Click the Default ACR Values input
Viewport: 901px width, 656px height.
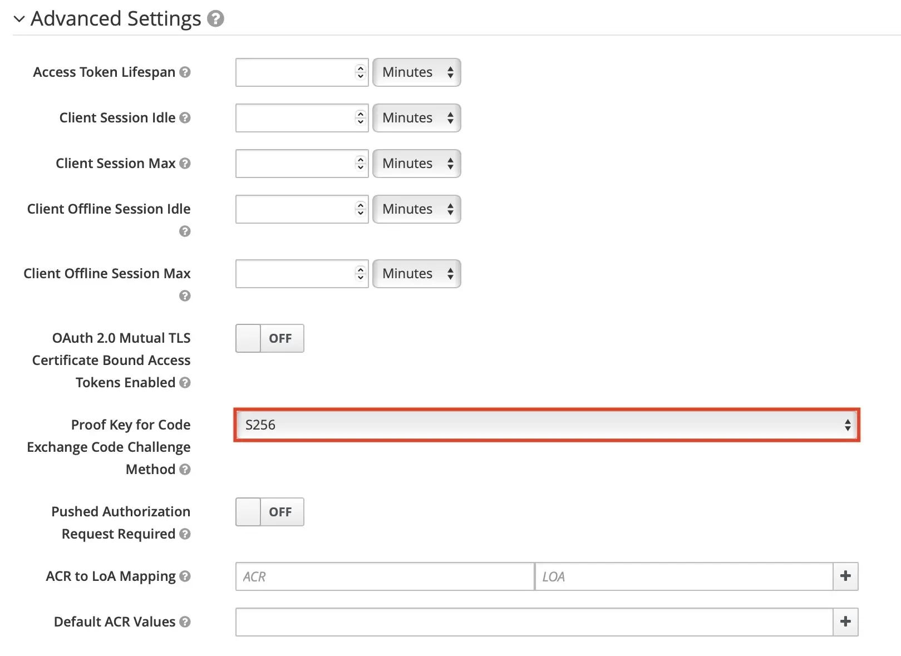(534, 622)
